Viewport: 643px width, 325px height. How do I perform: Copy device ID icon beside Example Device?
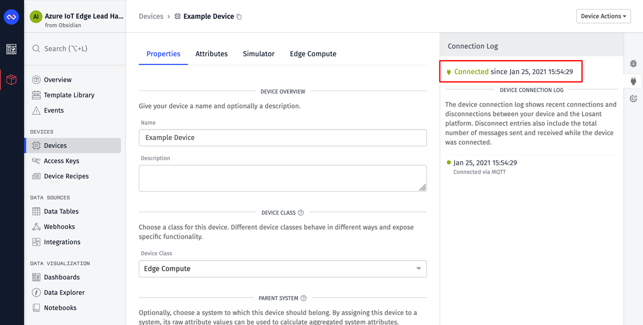239,17
